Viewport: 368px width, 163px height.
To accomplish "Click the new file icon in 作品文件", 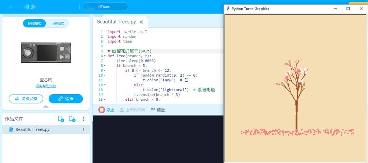I will point(61,119).
